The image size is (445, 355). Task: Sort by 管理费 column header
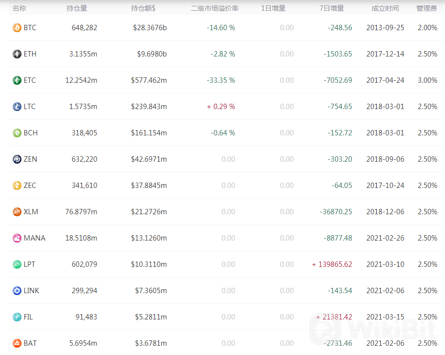click(426, 8)
